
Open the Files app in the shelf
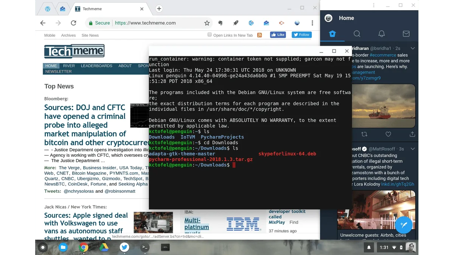tap(63, 247)
